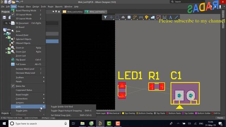Click the Zoom Out magnifier menu entry
The height and width of the screenshot is (127, 226).
(x=28, y=52)
